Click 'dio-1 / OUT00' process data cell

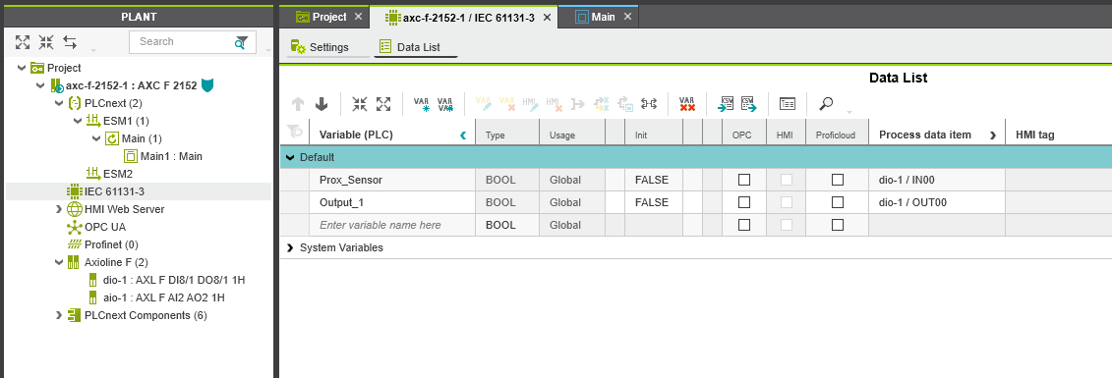click(x=937, y=202)
